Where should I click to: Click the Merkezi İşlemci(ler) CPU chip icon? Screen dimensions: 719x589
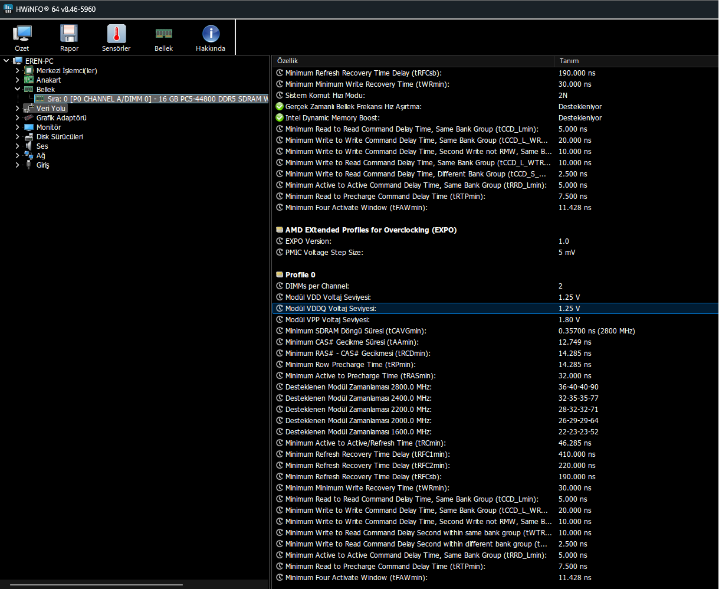click(28, 70)
